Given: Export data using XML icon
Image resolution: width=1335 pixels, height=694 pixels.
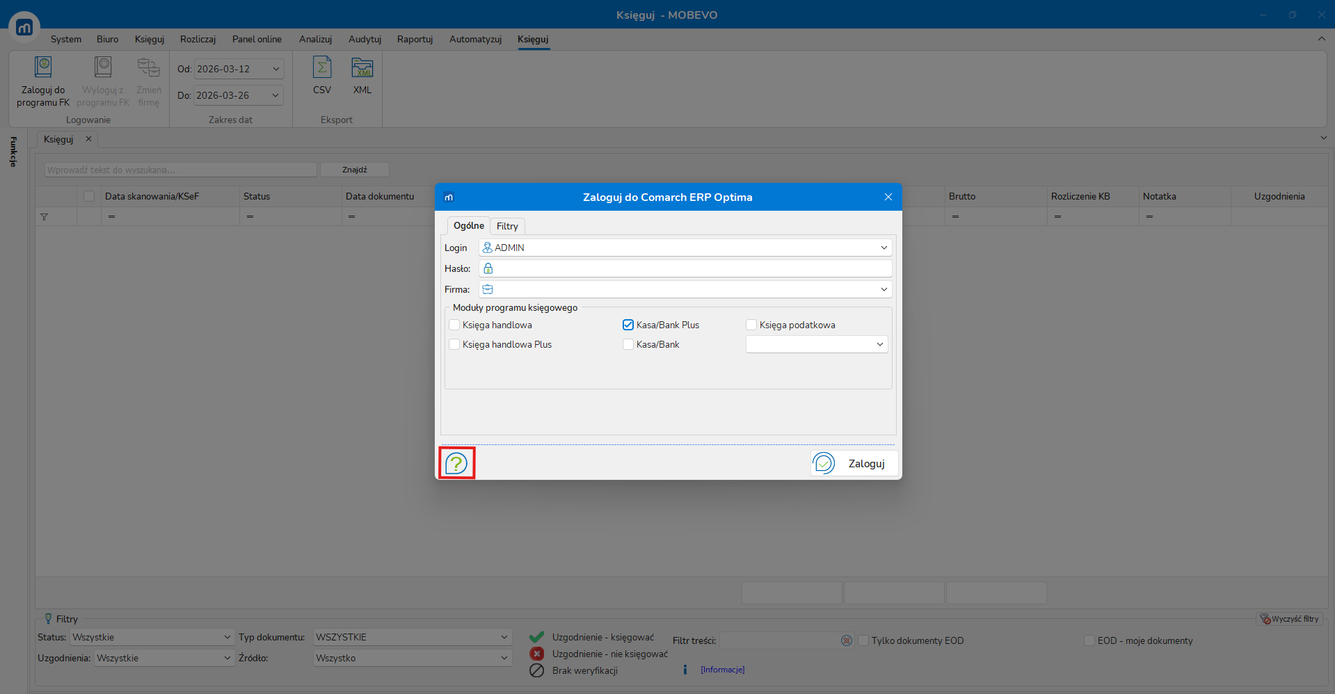Looking at the screenshot, I should 362,68.
